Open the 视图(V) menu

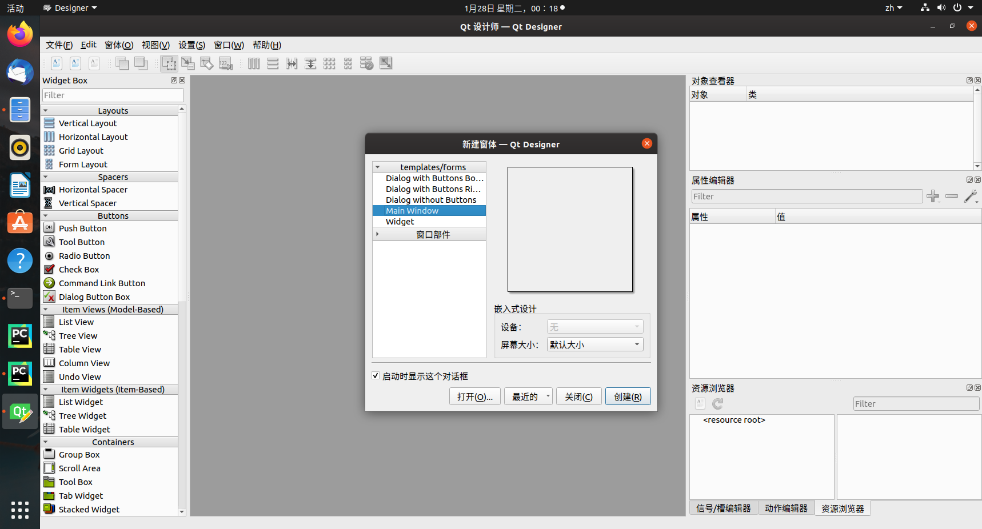[x=155, y=45]
